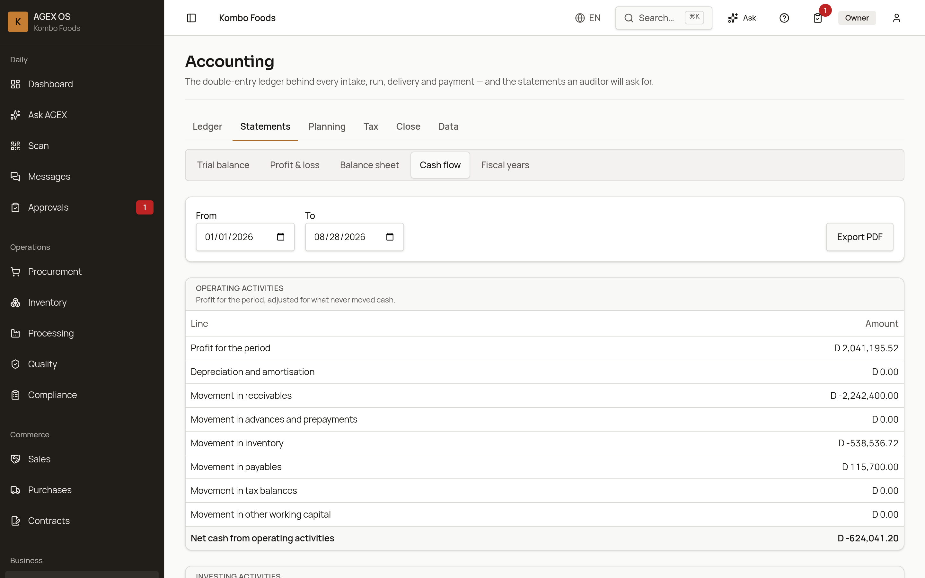
Task: Open the top bar approvals clipboard with badge
Action: click(x=818, y=18)
